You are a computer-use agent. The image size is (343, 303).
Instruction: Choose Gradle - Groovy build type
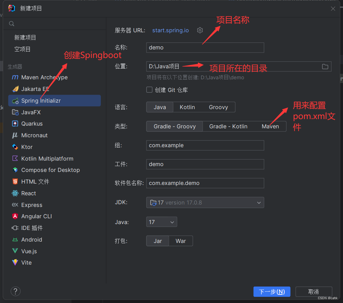tap(175, 127)
